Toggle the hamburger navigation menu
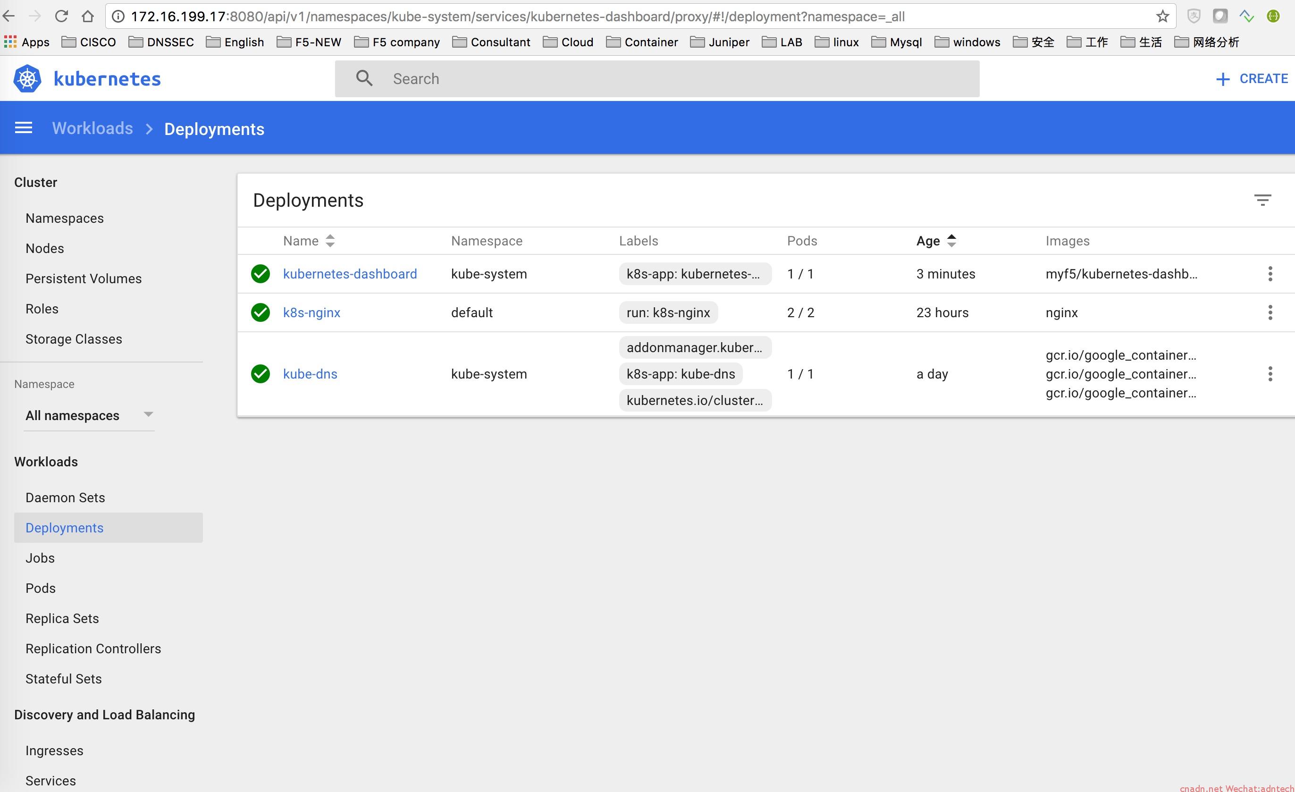The width and height of the screenshot is (1295, 792). click(23, 128)
